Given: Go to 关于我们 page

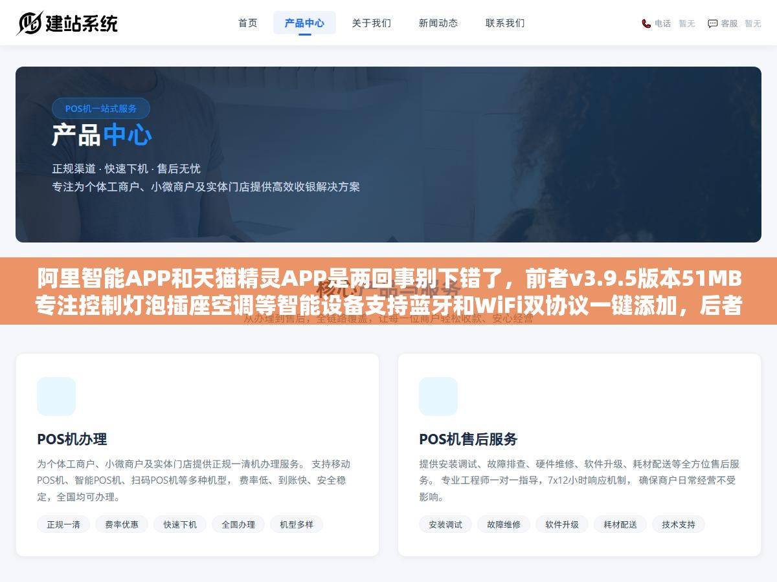Looking at the screenshot, I should tap(372, 23).
